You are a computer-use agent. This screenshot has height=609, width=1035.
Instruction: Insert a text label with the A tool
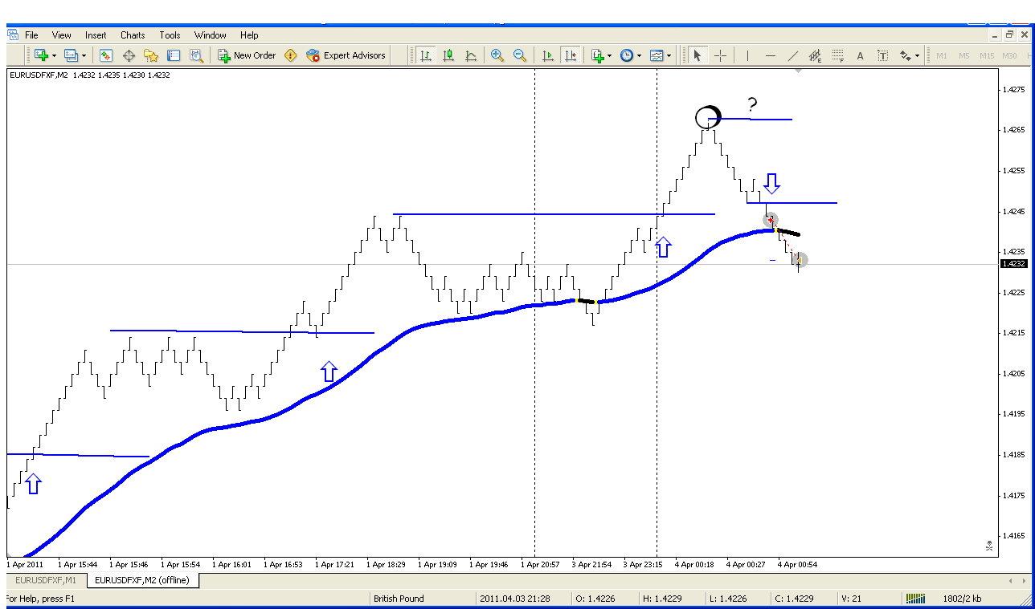860,55
